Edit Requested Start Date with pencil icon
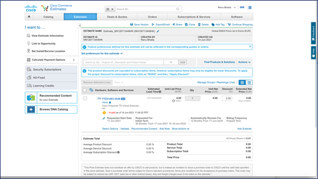 (x=104, y=118)
